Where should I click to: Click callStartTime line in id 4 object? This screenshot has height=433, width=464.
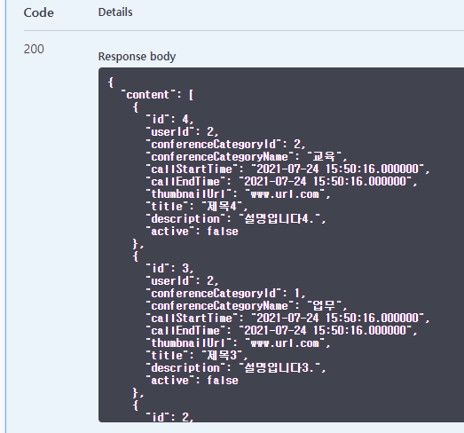pyautogui.click(x=288, y=169)
